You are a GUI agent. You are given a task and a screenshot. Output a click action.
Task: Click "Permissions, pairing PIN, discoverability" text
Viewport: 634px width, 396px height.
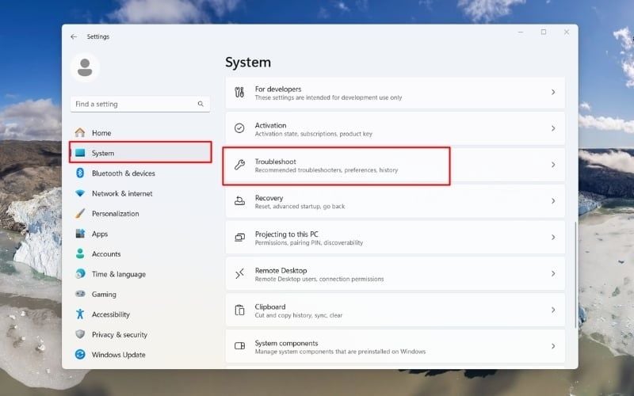tap(309, 243)
